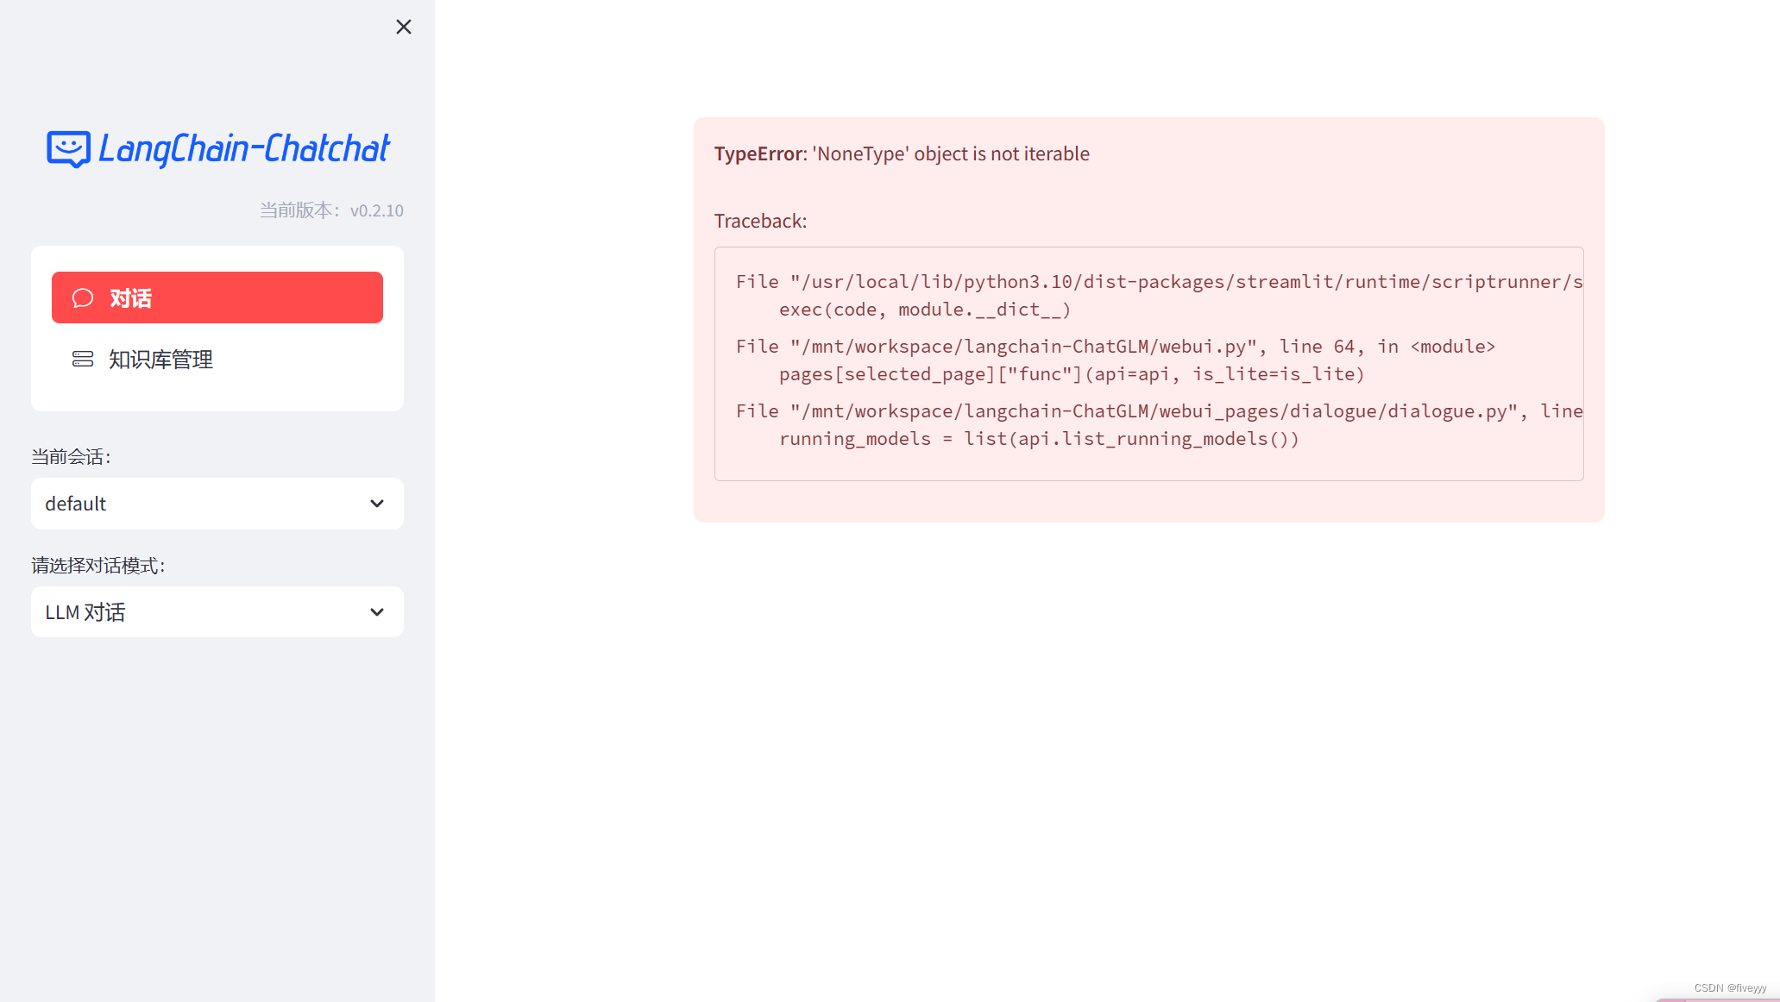Screen dimensions: 1780x1002
Task: Select the 对话 menu item
Action: point(217,297)
